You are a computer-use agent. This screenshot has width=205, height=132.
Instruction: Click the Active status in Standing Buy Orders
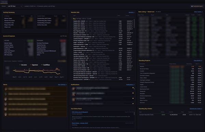coord(163,115)
